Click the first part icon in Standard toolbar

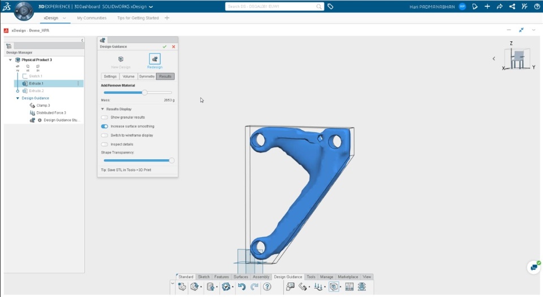point(182,287)
